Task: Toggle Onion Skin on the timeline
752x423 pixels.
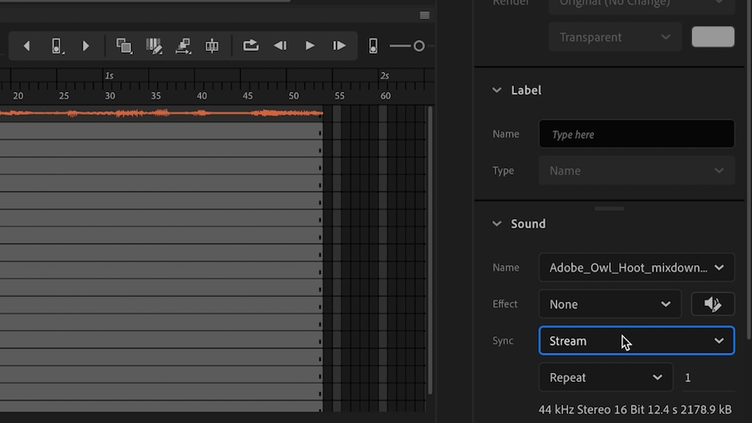Action: (124, 46)
